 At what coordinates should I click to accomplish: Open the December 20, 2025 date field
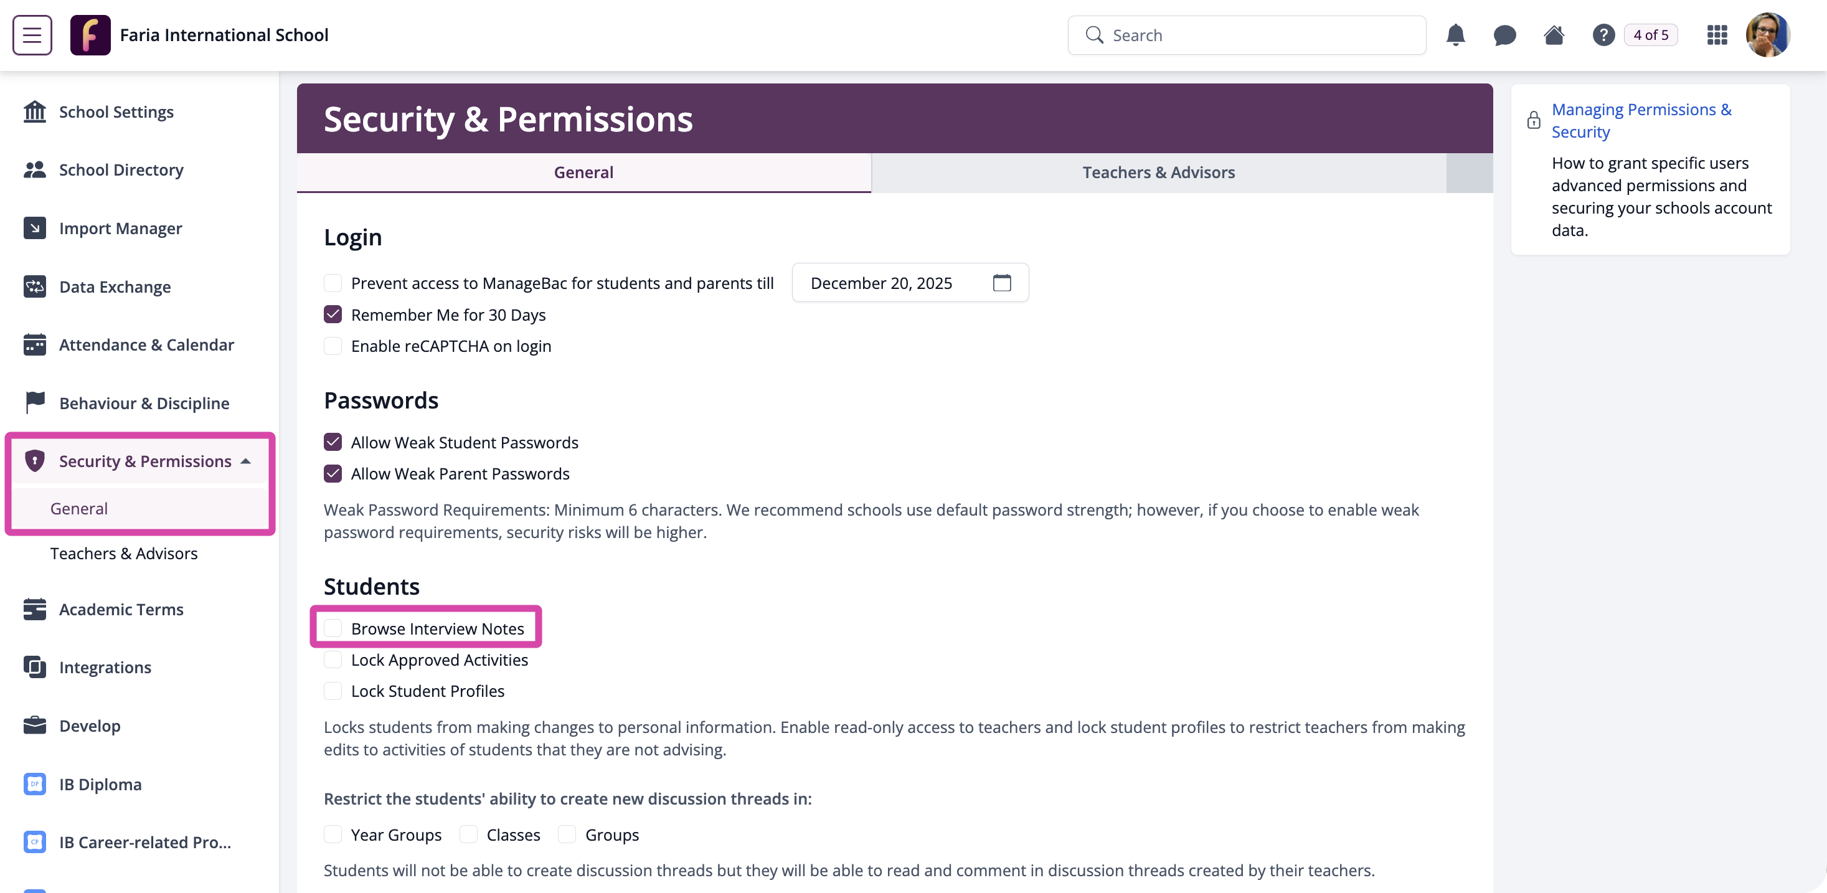click(x=910, y=283)
